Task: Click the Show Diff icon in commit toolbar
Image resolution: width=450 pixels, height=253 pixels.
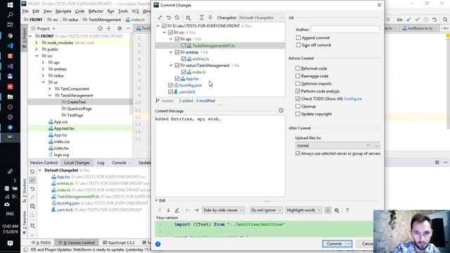Action: click(160, 18)
